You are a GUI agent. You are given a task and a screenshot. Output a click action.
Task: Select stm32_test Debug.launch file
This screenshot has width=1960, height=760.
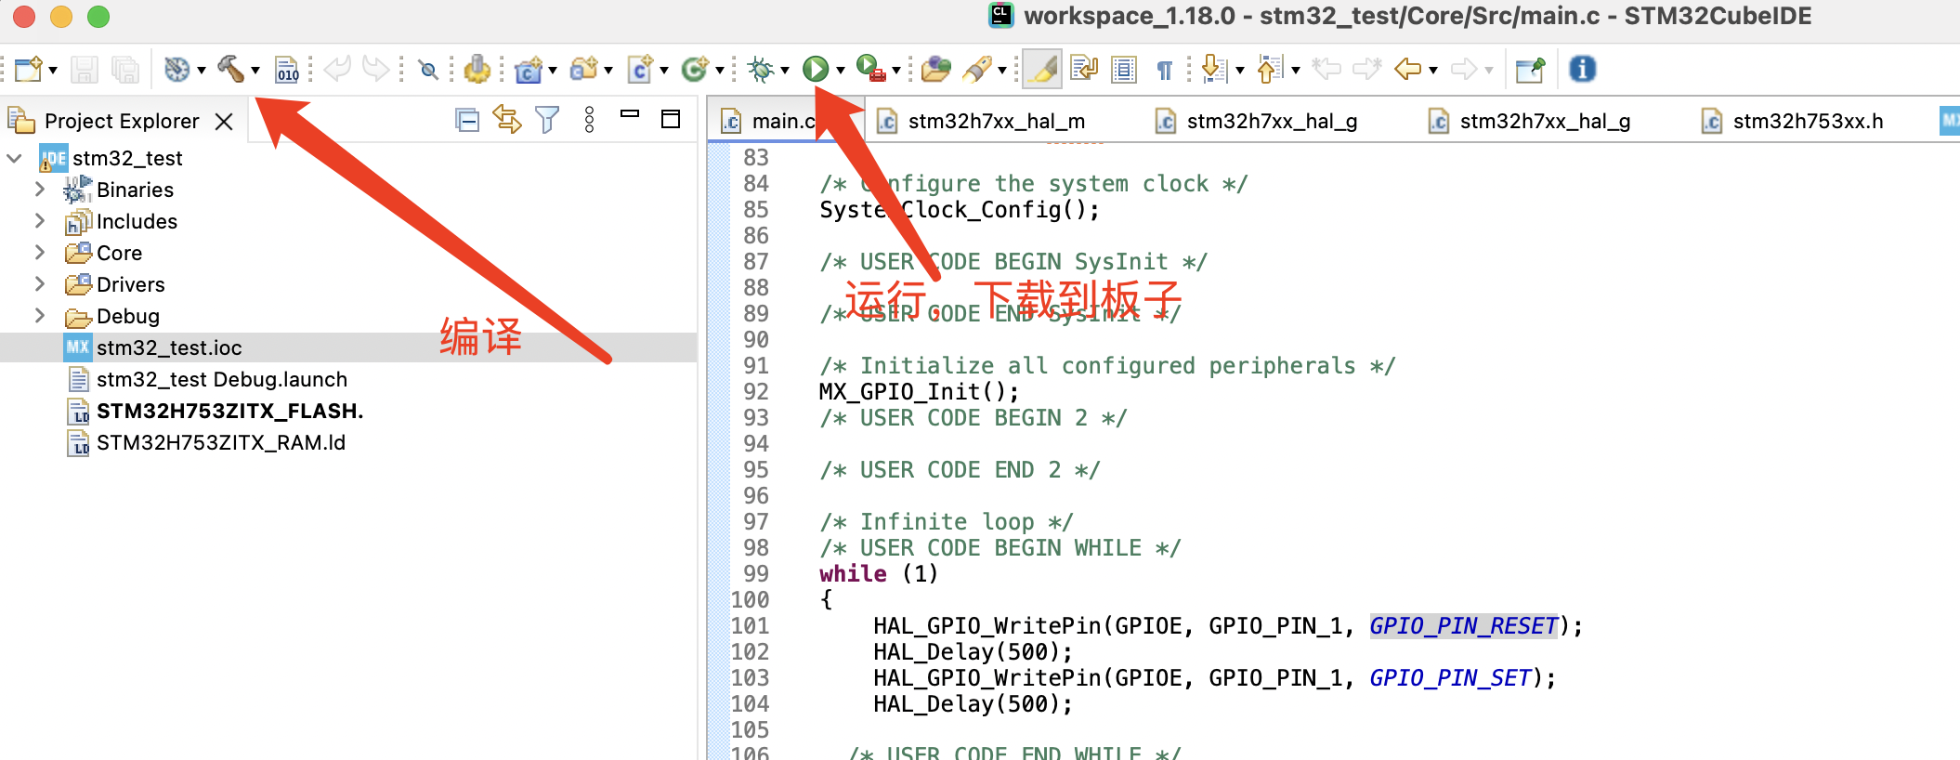[221, 379]
